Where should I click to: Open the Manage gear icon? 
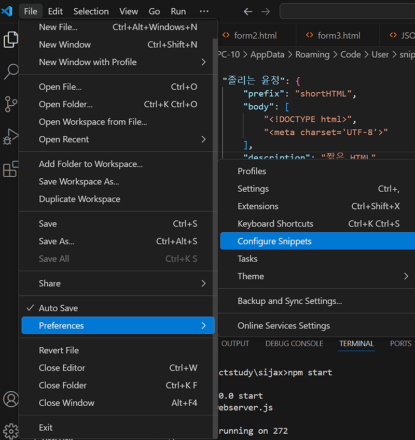(11, 431)
